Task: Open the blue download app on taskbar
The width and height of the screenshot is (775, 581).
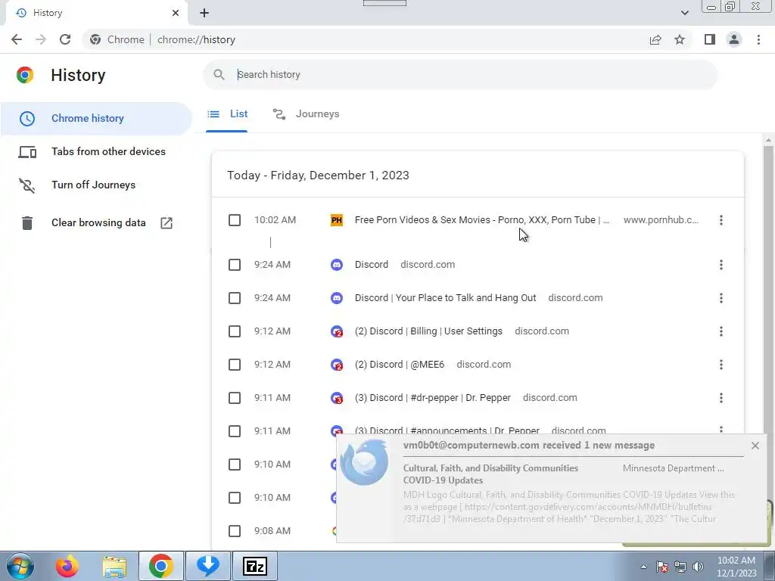Action: click(x=208, y=566)
